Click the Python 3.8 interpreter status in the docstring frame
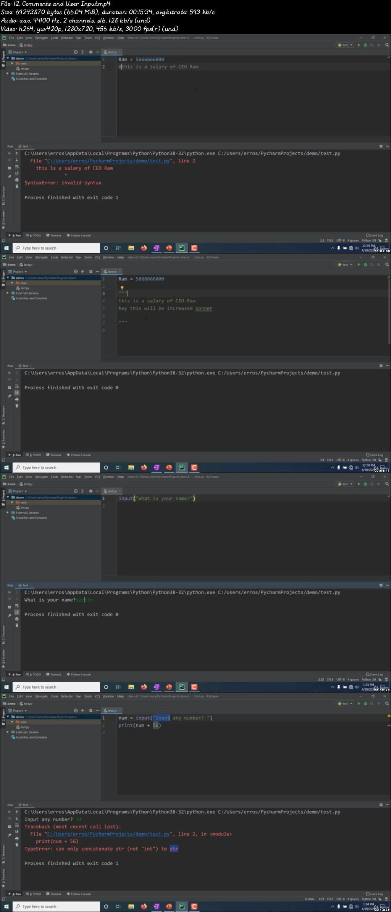This screenshot has height=912, width=391. 369,460
